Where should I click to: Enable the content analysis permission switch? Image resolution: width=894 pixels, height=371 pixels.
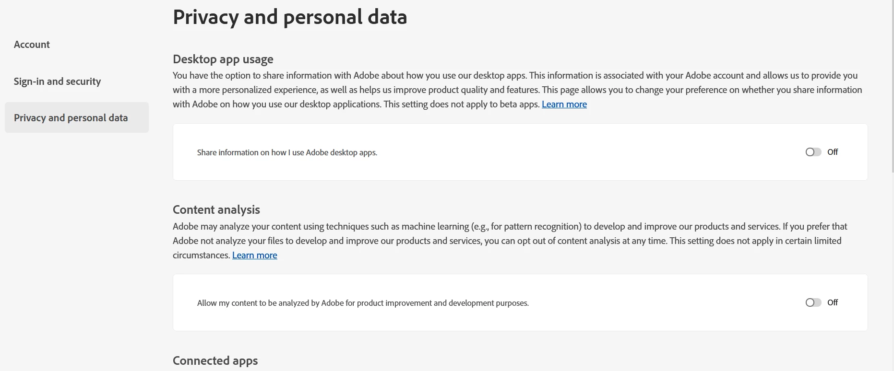(x=813, y=302)
